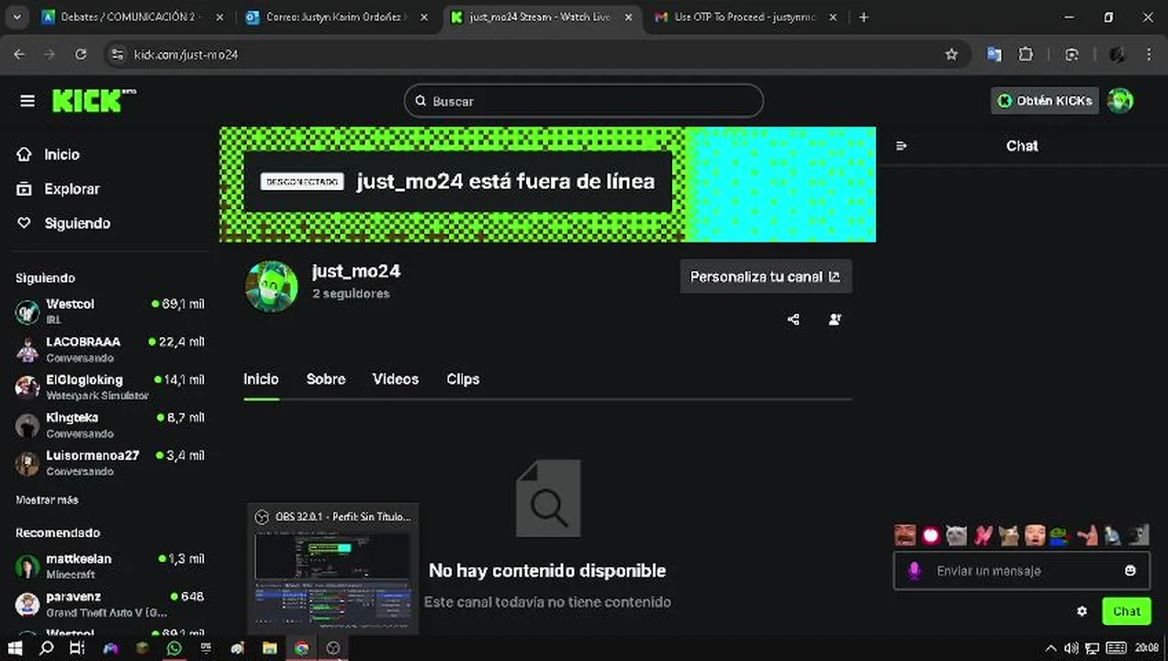Click Personaliza tu canal button
This screenshot has height=661, width=1168.
click(766, 276)
